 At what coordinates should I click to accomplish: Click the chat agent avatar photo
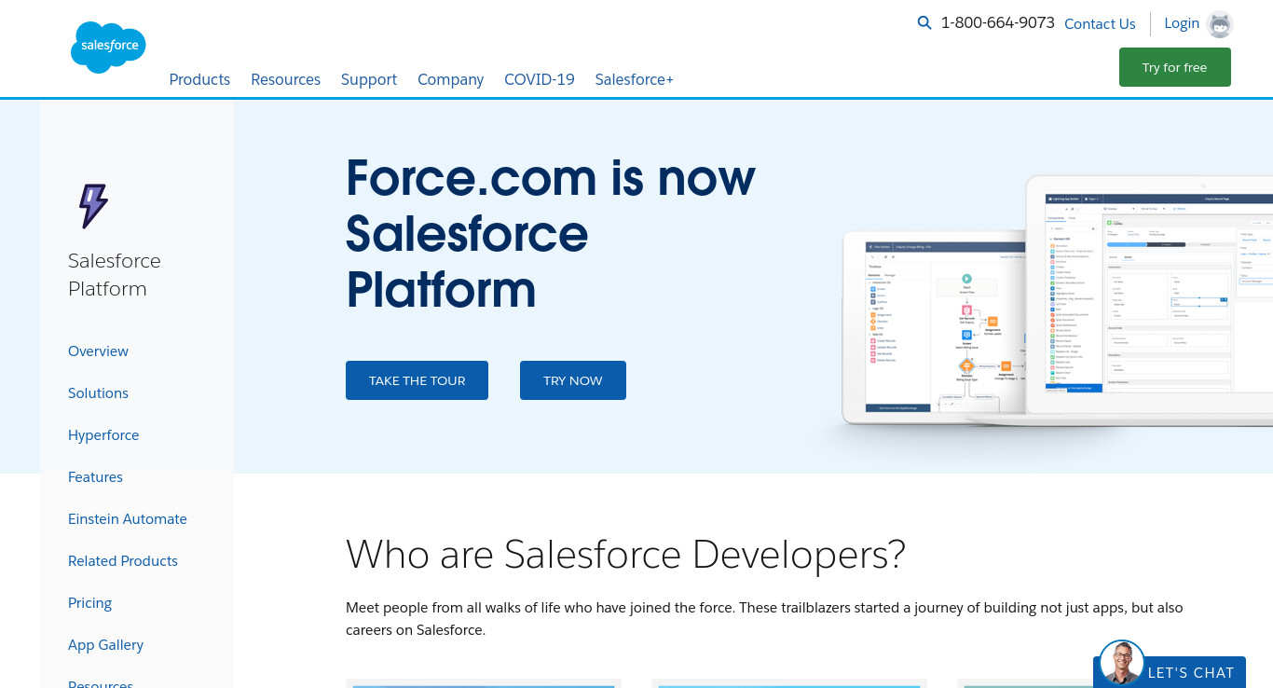pos(1121,663)
